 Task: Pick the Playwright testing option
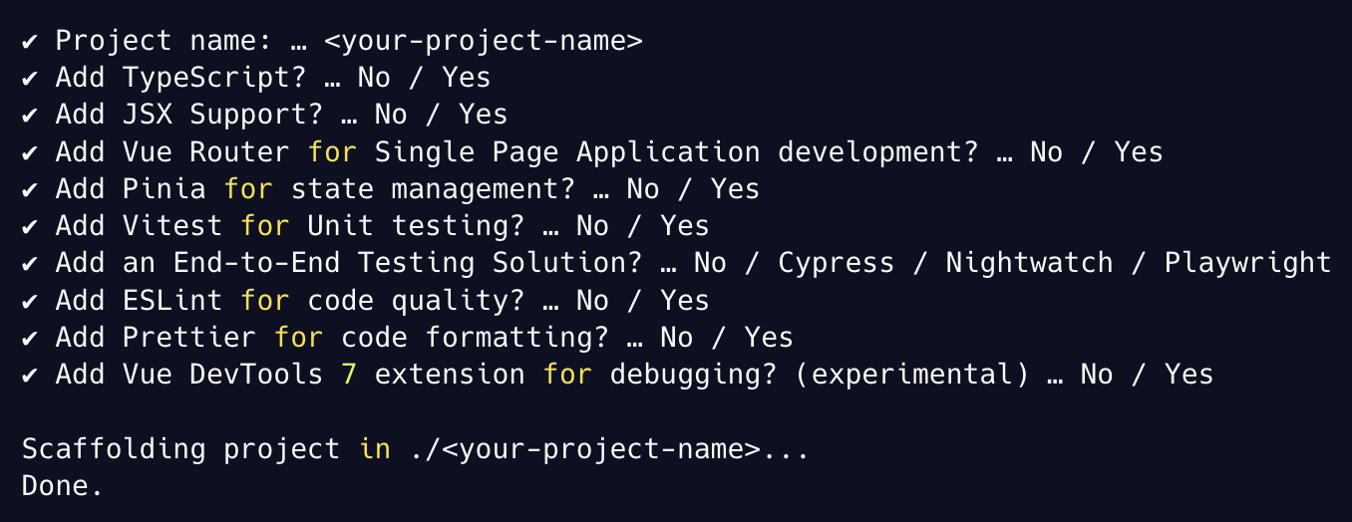(1247, 263)
